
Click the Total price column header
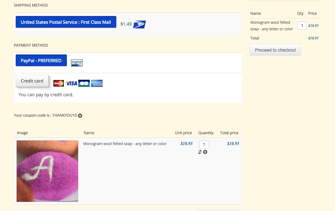[x=229, y=133]
